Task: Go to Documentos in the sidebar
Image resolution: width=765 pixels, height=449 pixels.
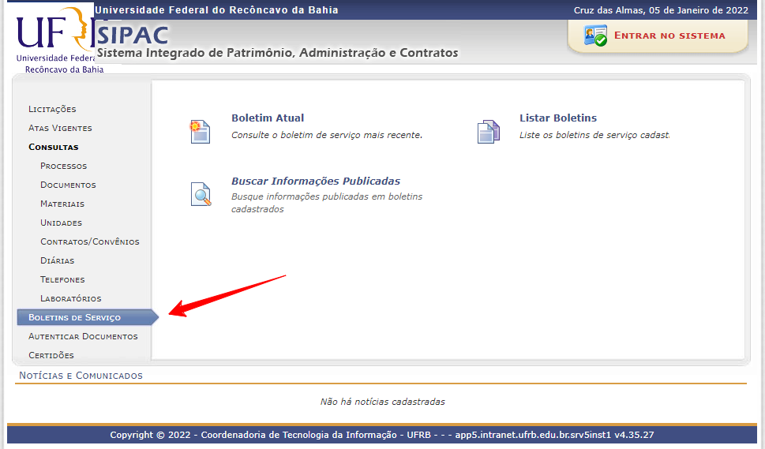Action: [68, 185]
